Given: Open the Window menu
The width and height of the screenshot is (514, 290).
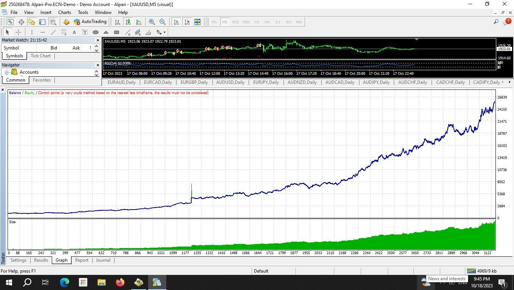Looking at the screenshot, I should click(x=103, y=12).
